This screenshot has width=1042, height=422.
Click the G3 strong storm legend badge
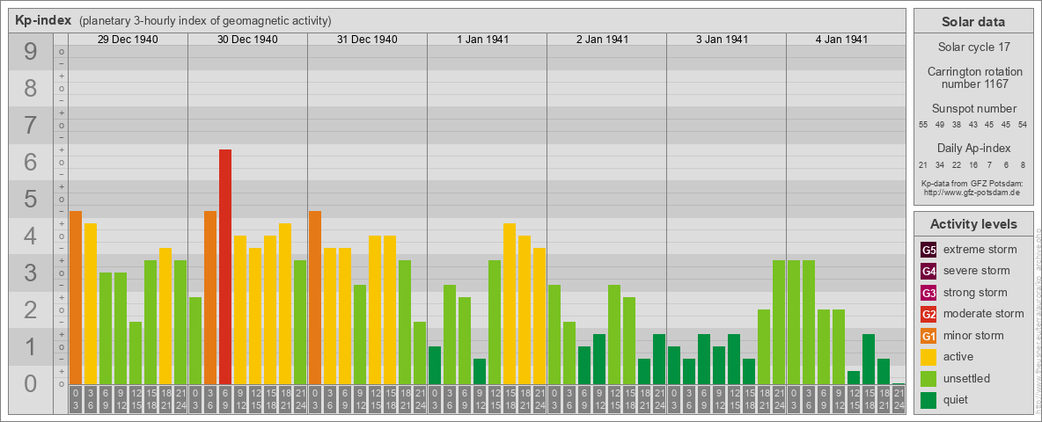tap(928, 293)
